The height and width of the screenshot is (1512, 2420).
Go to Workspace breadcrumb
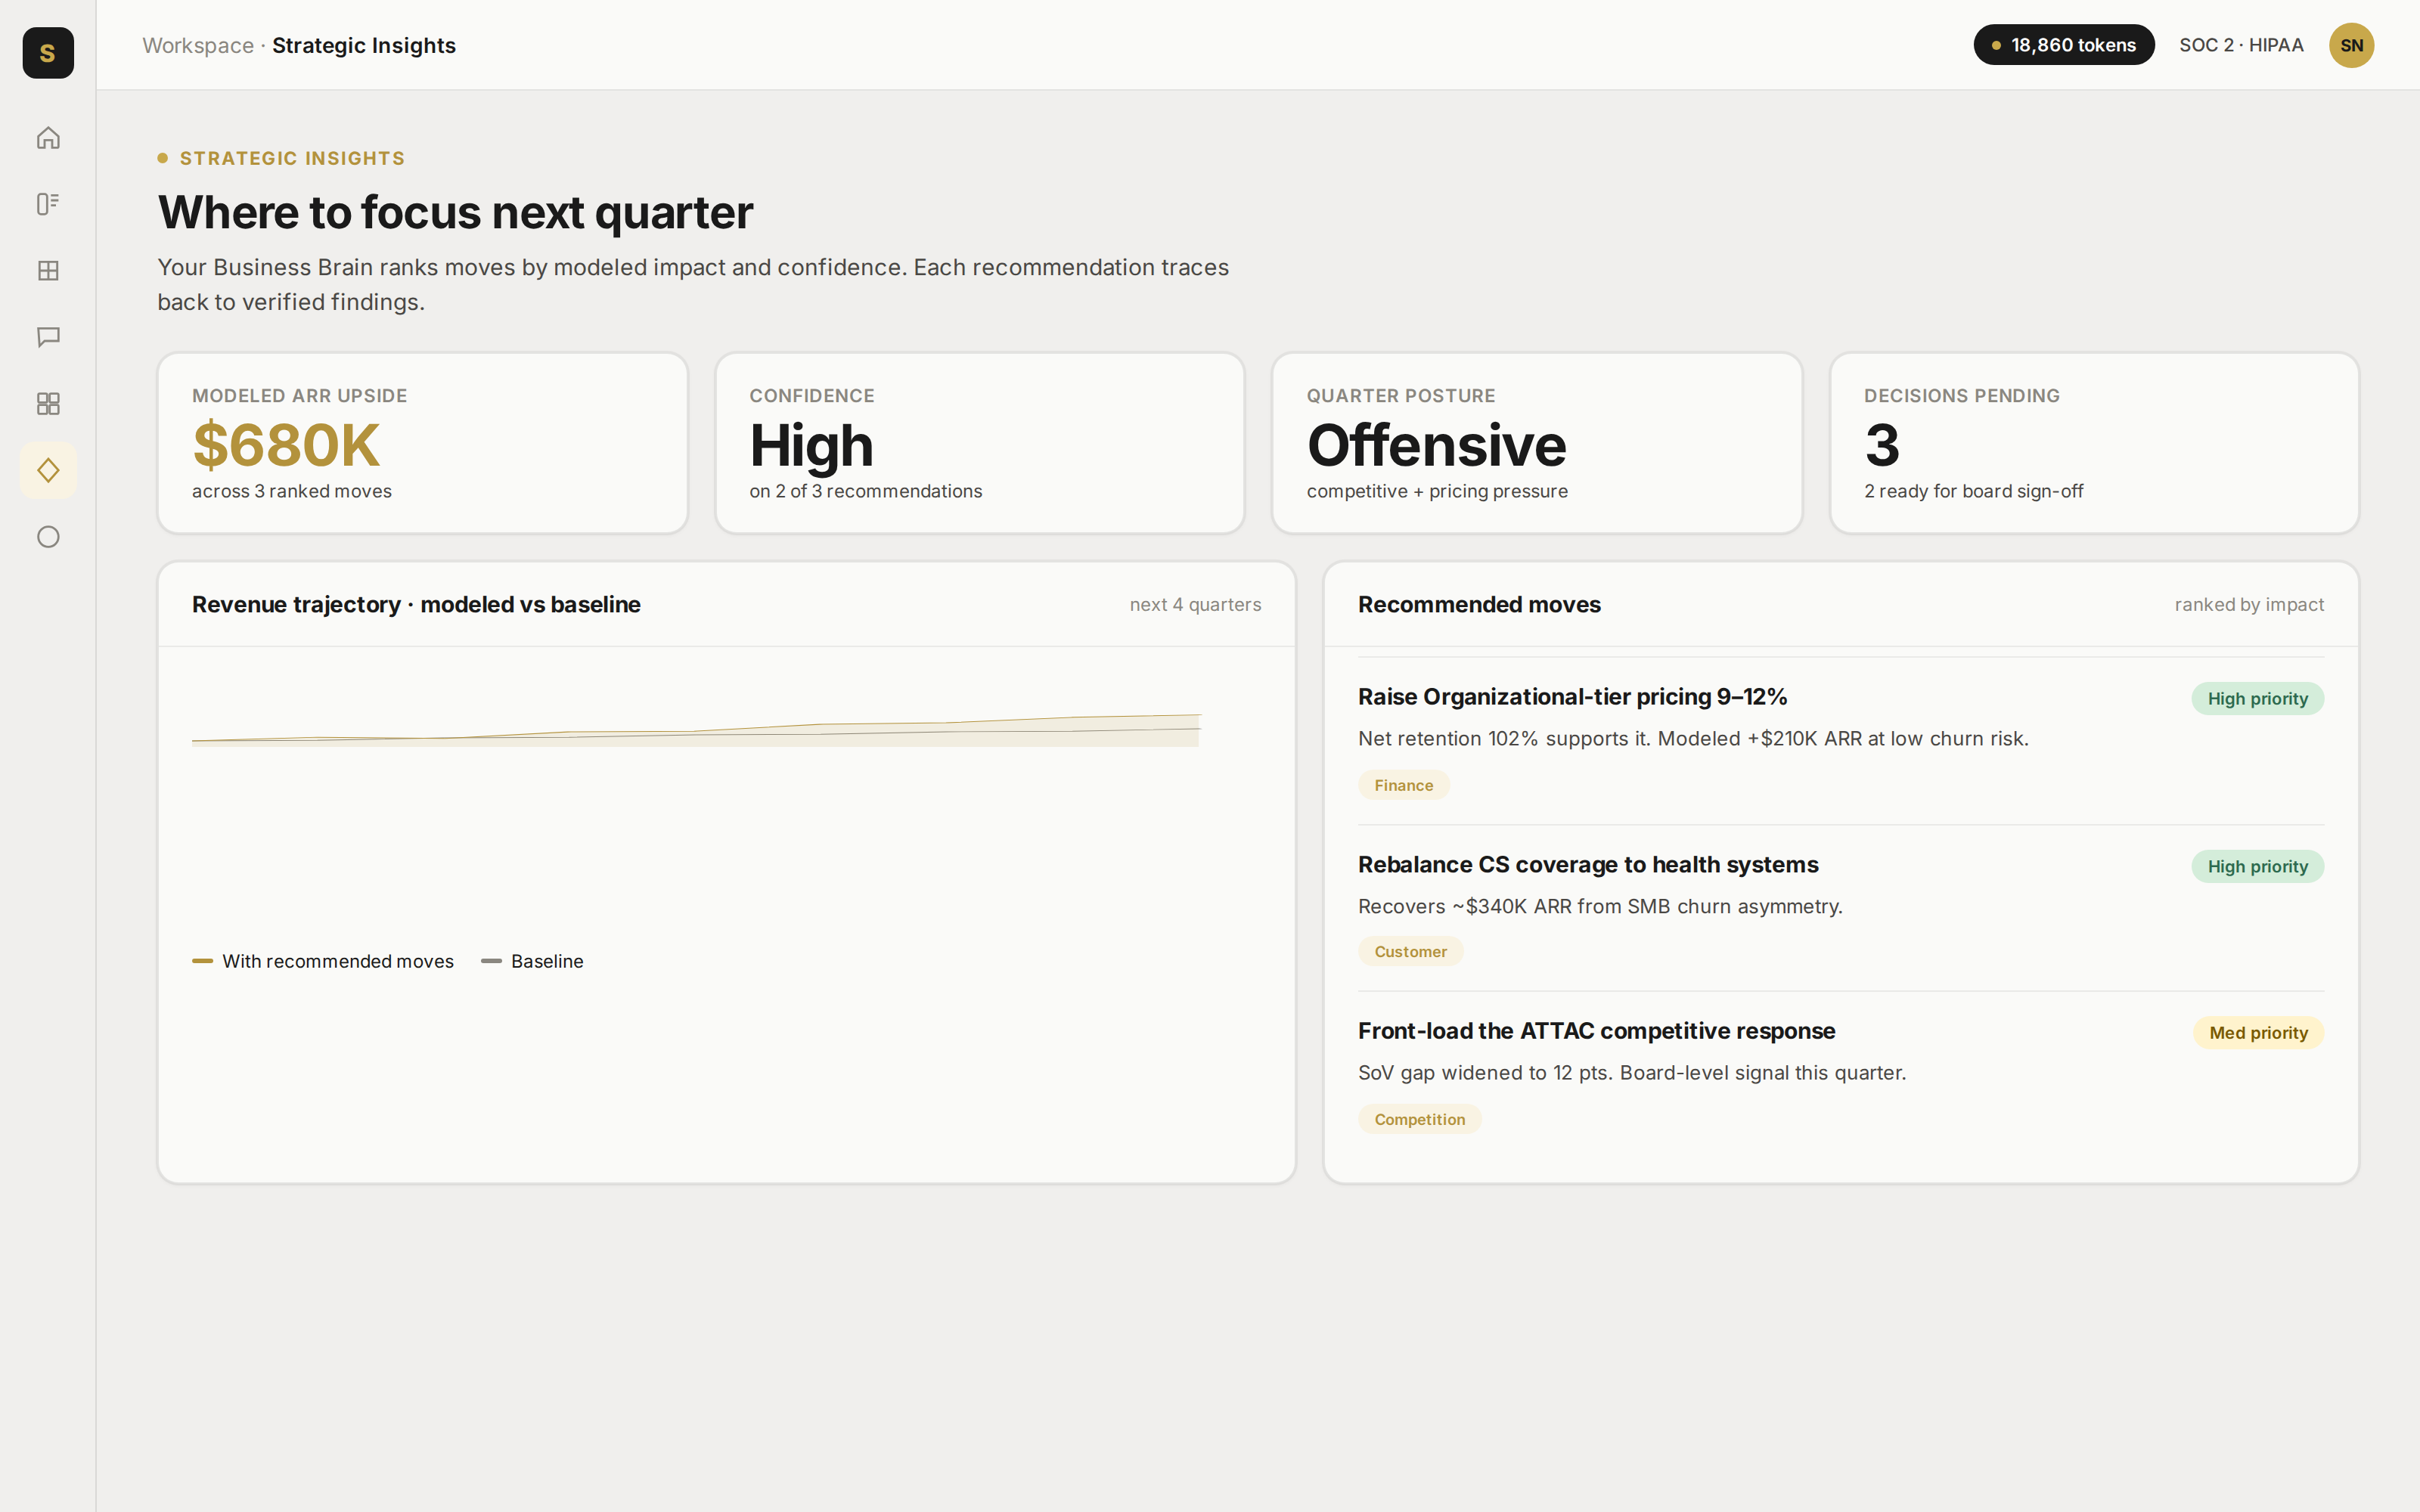pos(198,45)
